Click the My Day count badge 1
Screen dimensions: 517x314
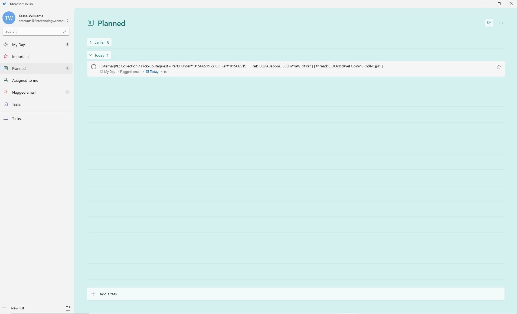pos(67,45)
